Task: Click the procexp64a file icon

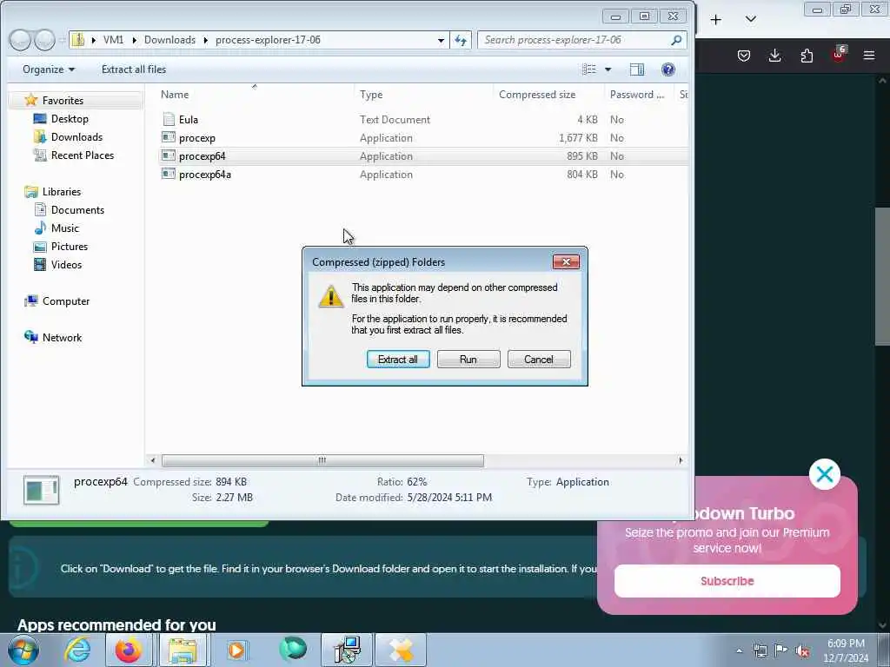Action: point(169,174)
